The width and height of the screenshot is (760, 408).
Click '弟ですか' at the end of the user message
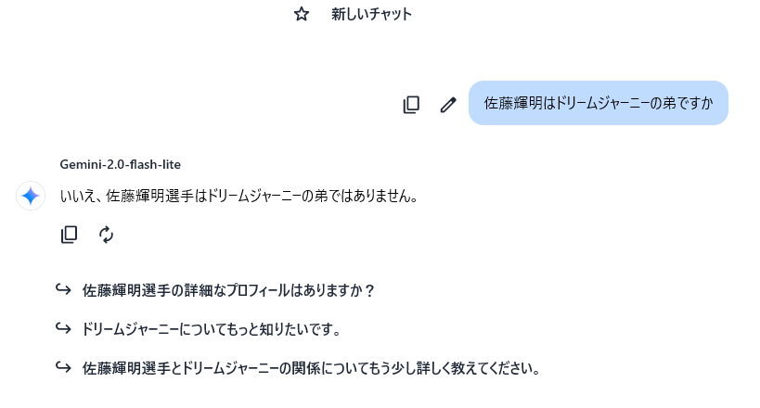(686, 104)
